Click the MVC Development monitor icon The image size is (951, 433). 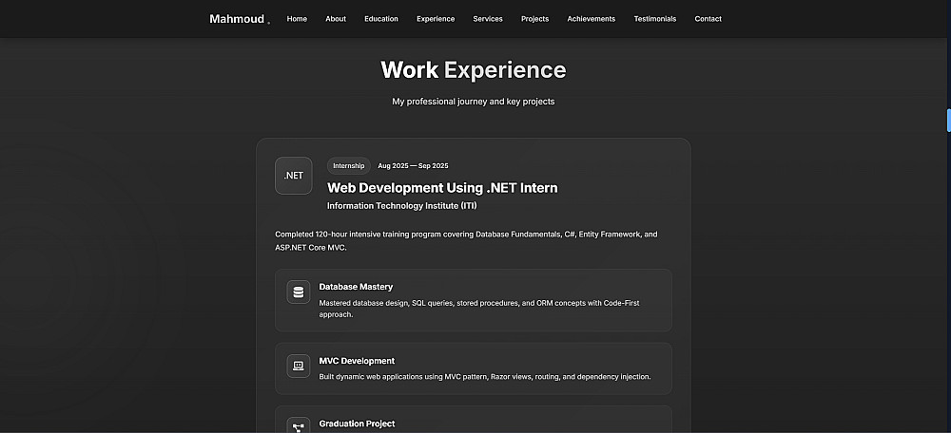tap(299, 366)
